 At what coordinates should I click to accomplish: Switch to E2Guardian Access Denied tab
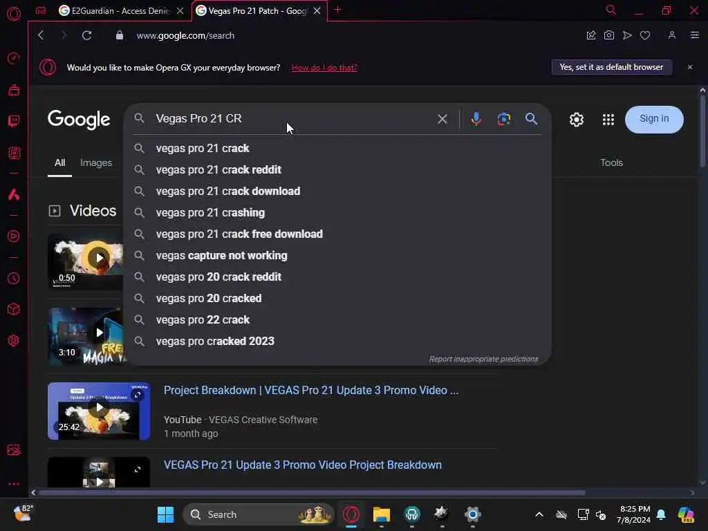coord(115,11)
